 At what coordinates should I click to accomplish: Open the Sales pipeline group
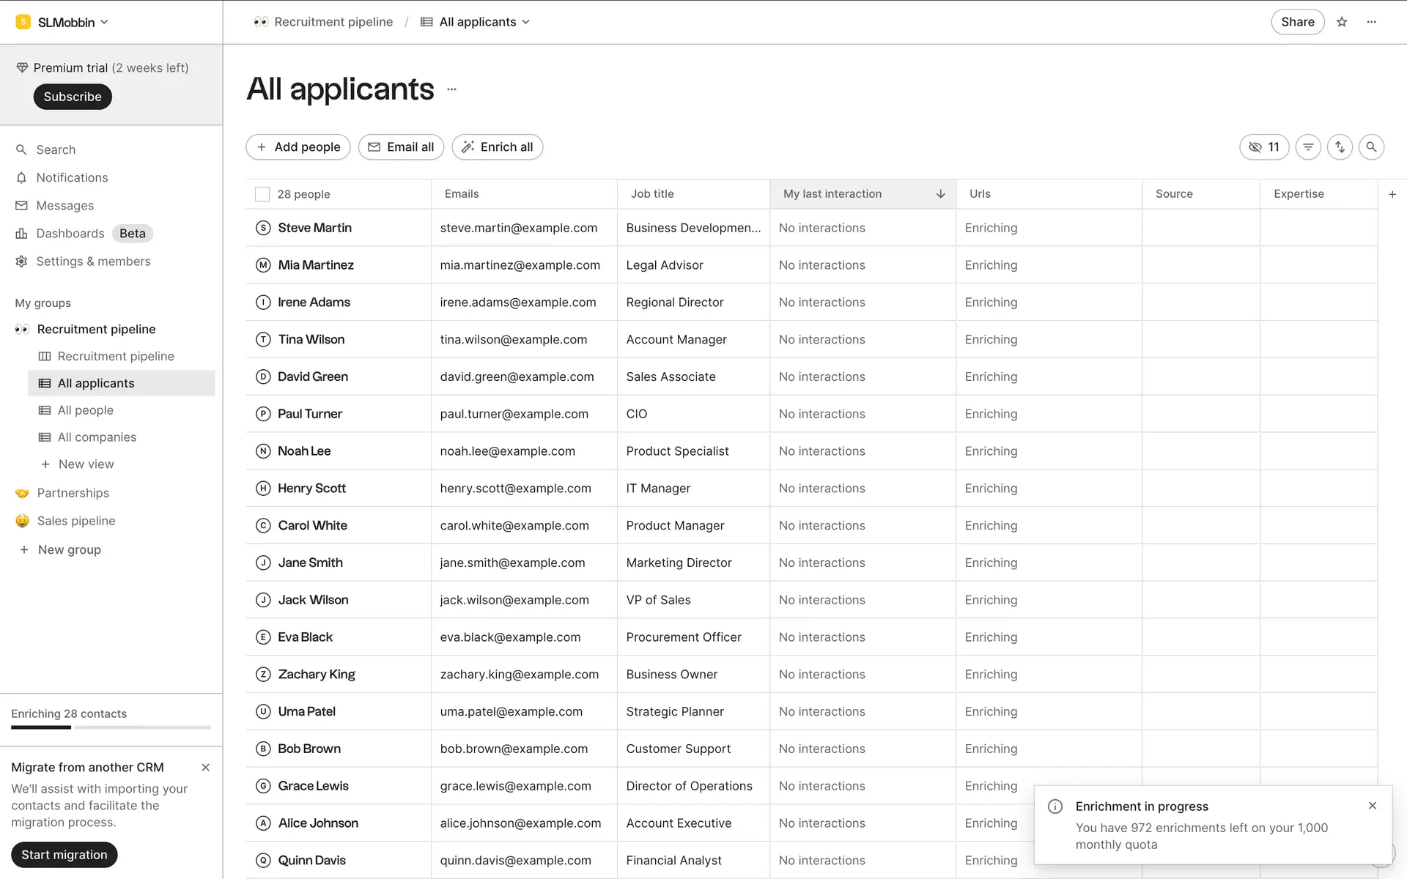point(76,521)
